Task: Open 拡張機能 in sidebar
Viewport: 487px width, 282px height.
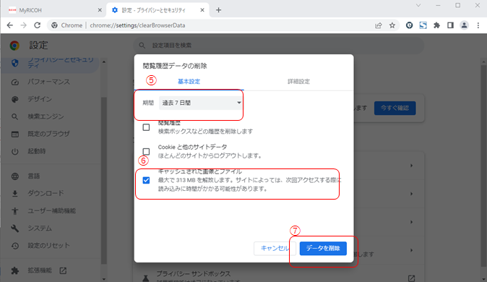Action: [x=40, y=270]
